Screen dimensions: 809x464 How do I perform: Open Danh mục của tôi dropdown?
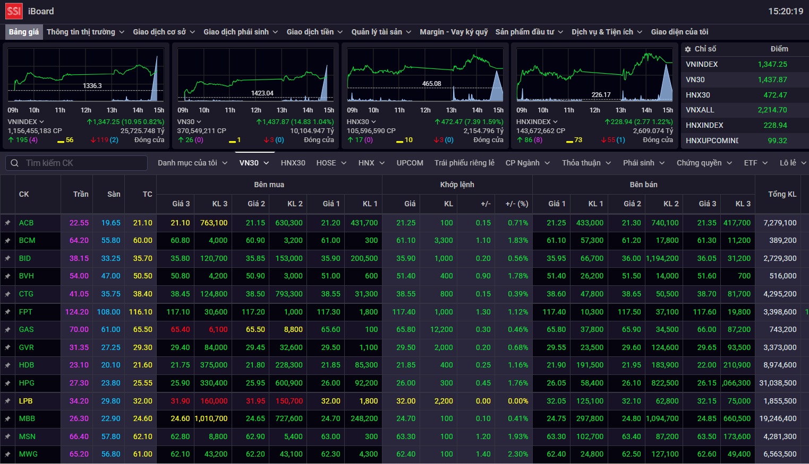(x=193, y=163)
